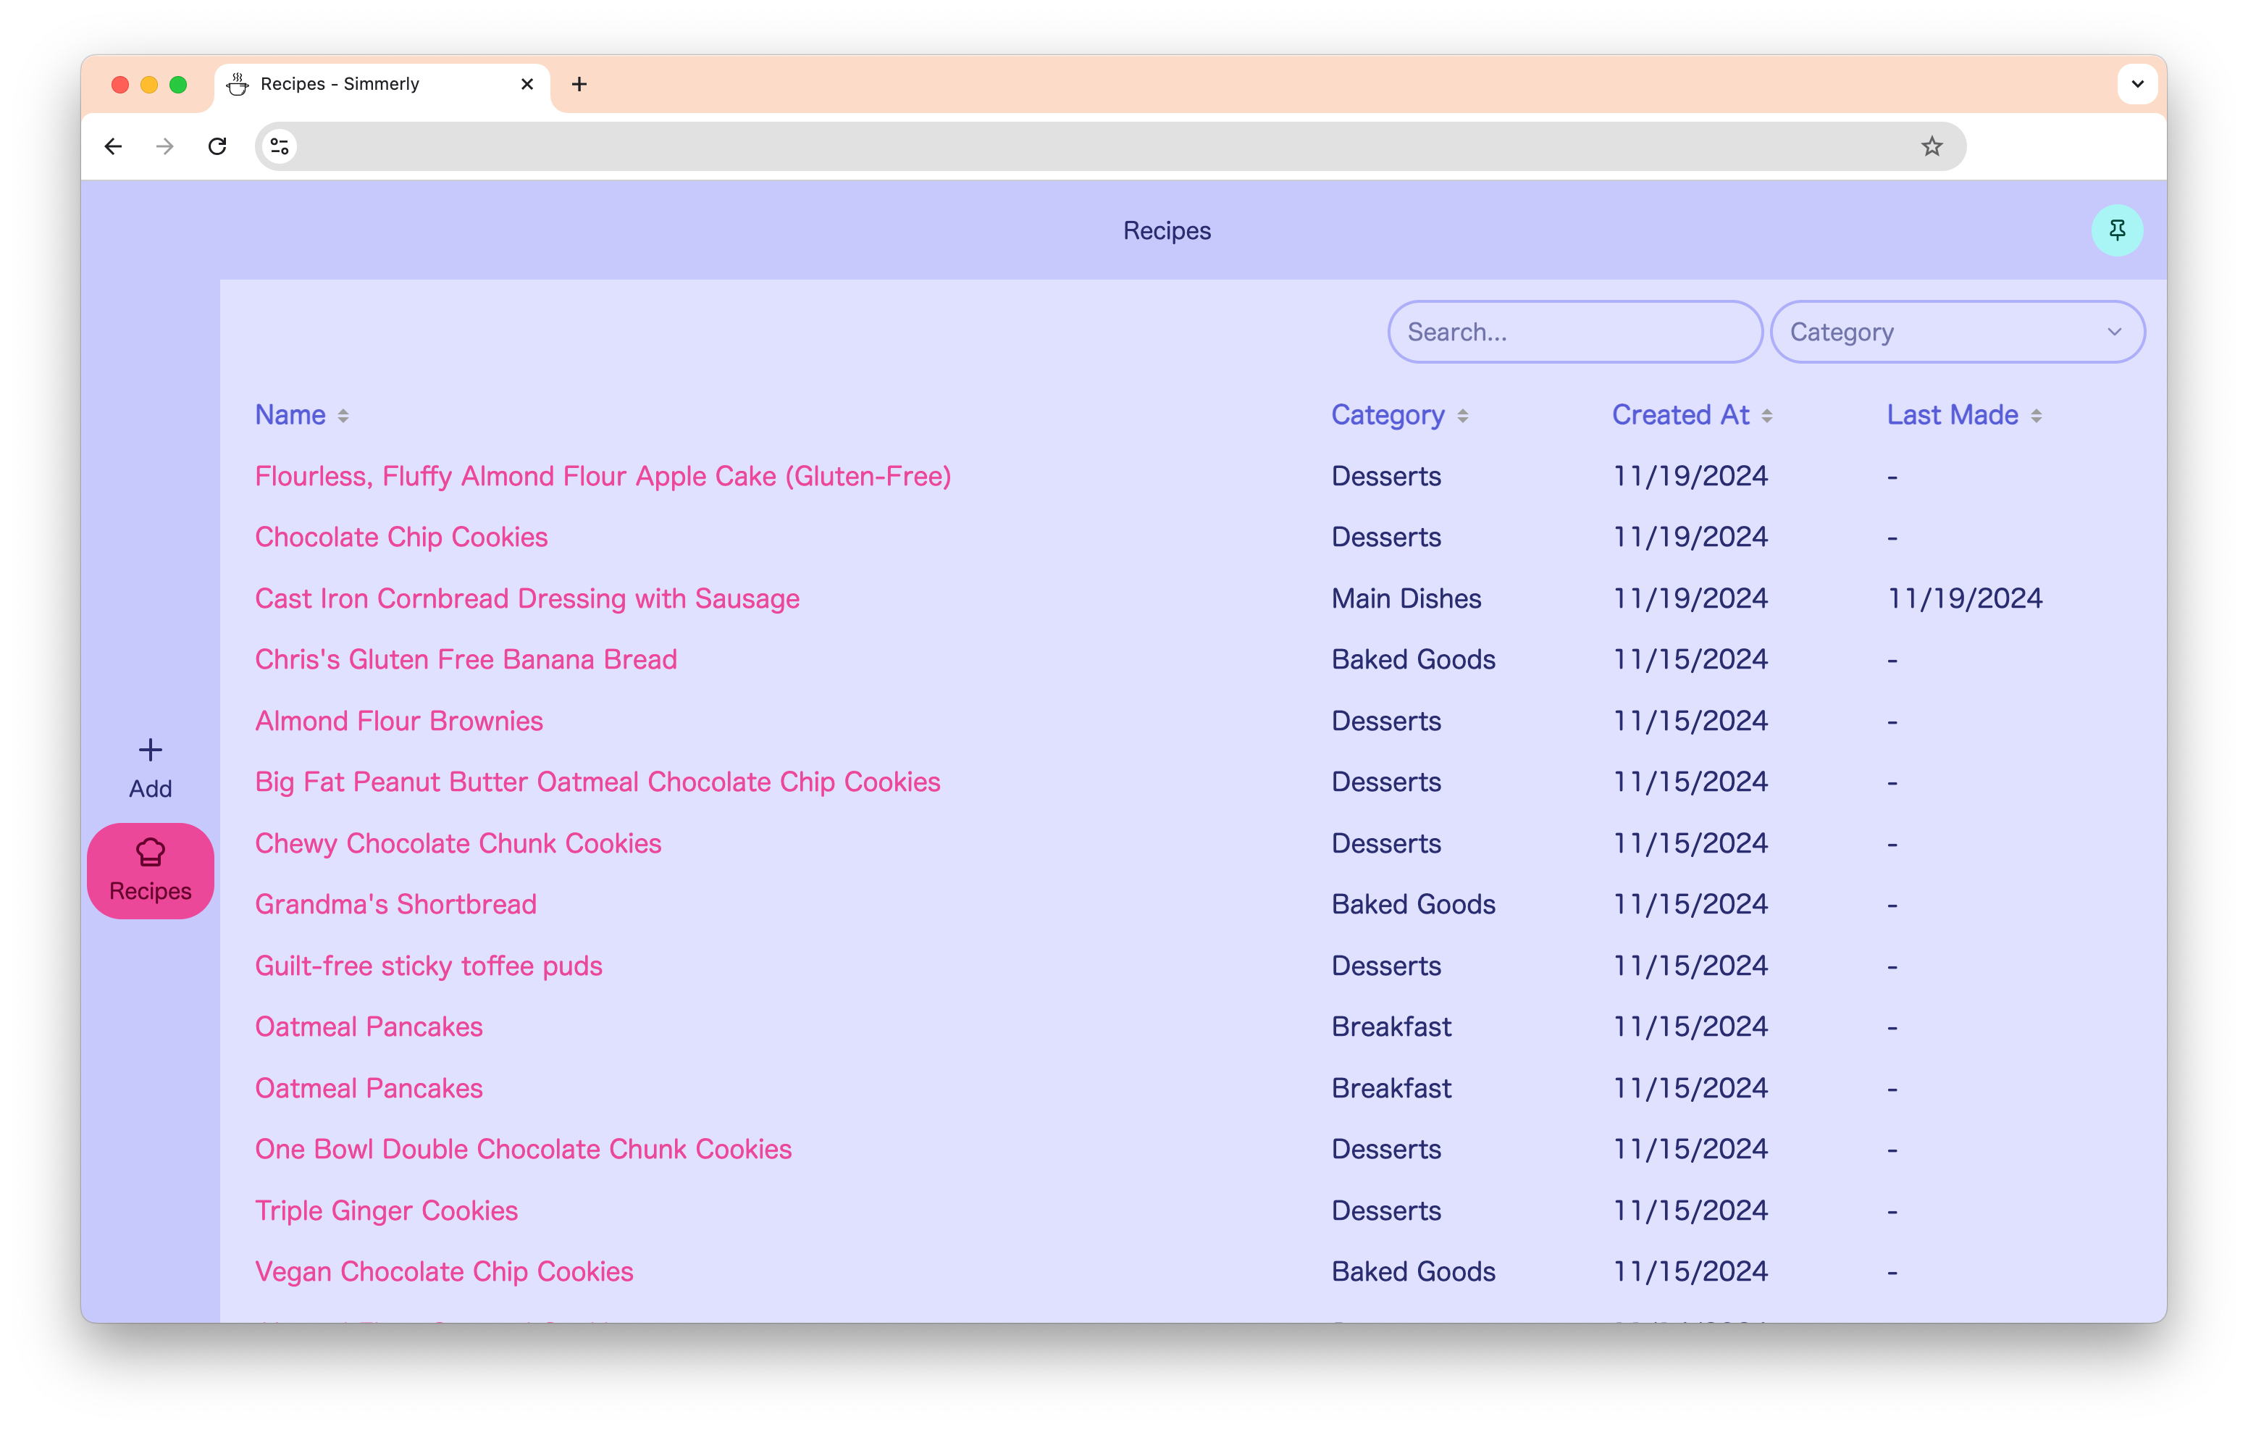
Task: Click the browser reload icon
Action: tap(217, 146)
